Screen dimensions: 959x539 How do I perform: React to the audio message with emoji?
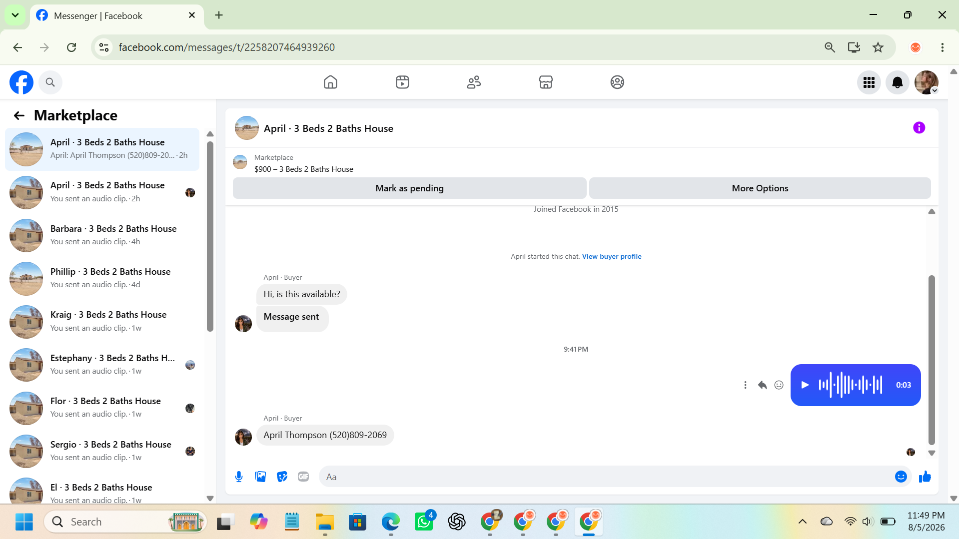tap(779, 385)
